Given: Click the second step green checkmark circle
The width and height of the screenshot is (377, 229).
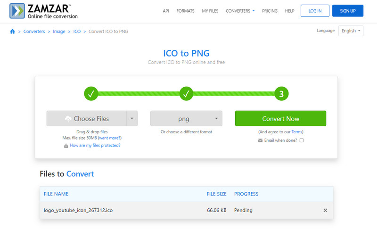Looking at the screenshot, I should pyautogui.click(x=186, y=94).
